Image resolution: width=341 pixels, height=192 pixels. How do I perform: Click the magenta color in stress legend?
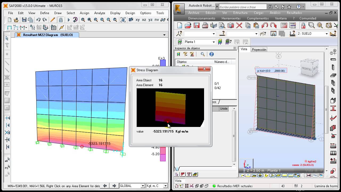(163, 158)
